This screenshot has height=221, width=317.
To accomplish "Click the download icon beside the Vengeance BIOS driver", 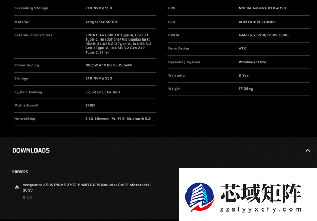I will click(x=17, y=187).
